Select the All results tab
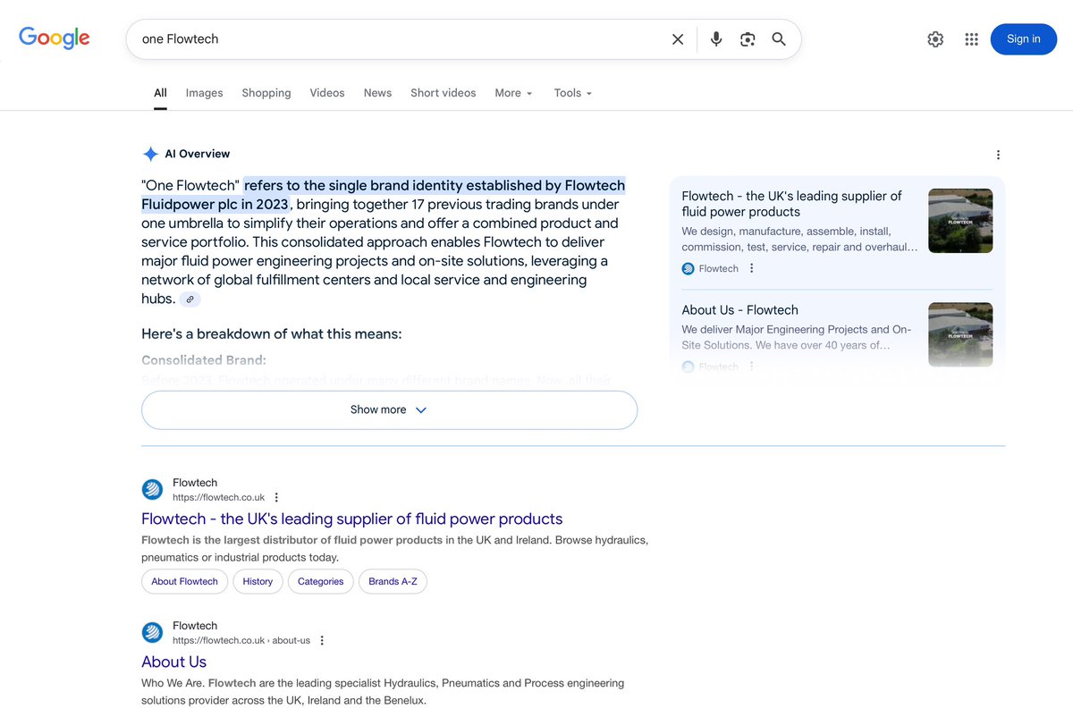This screenshot has height=717, width=1073. tap(160, 93)
